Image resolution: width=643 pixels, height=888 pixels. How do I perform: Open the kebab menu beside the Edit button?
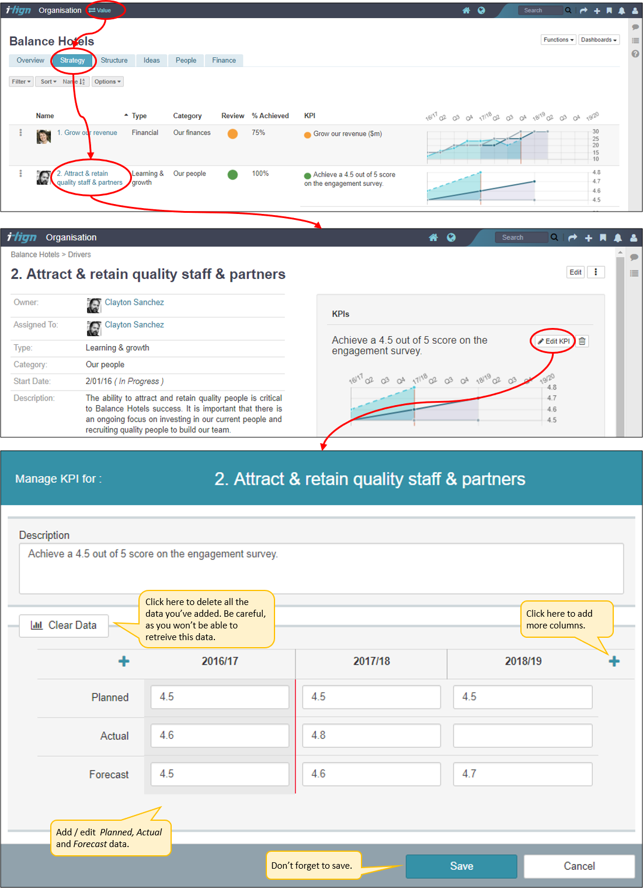point(596,272)
